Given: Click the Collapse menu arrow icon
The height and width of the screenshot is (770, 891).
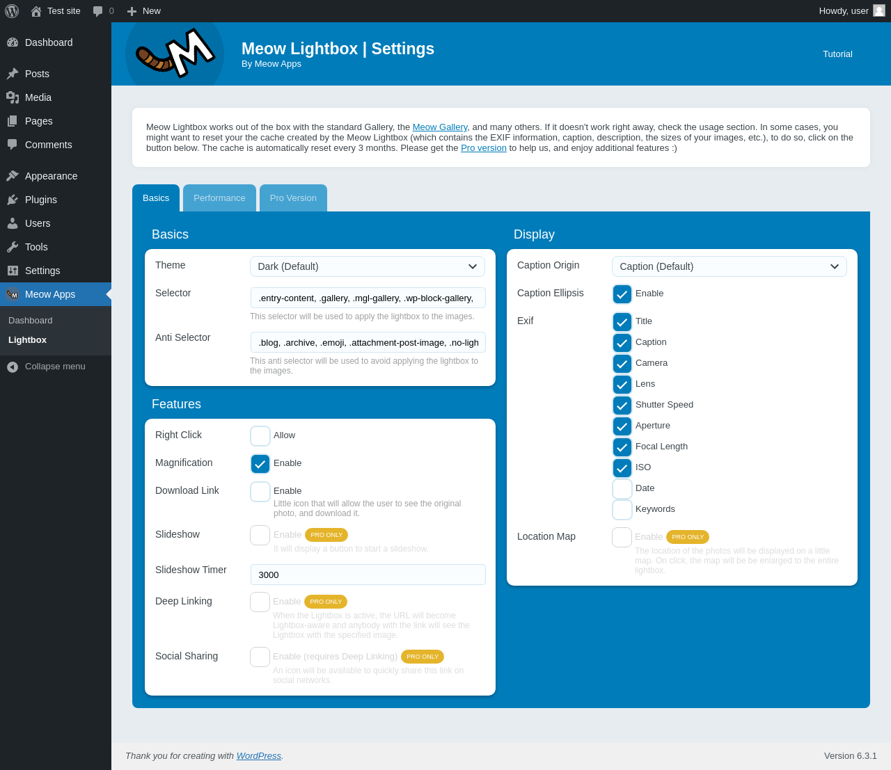Looking at the screenshot, I should pos(13,367).
